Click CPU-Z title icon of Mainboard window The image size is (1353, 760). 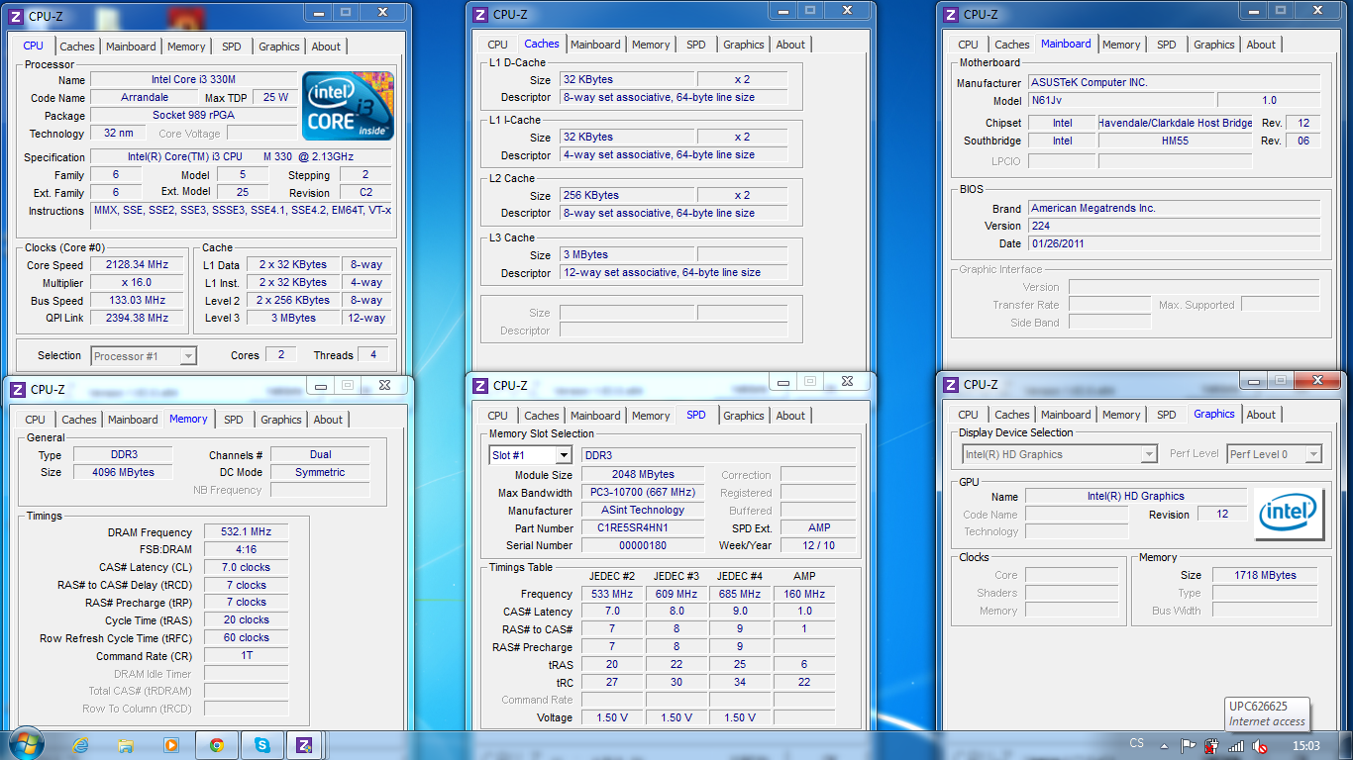[x=951, y=15]
